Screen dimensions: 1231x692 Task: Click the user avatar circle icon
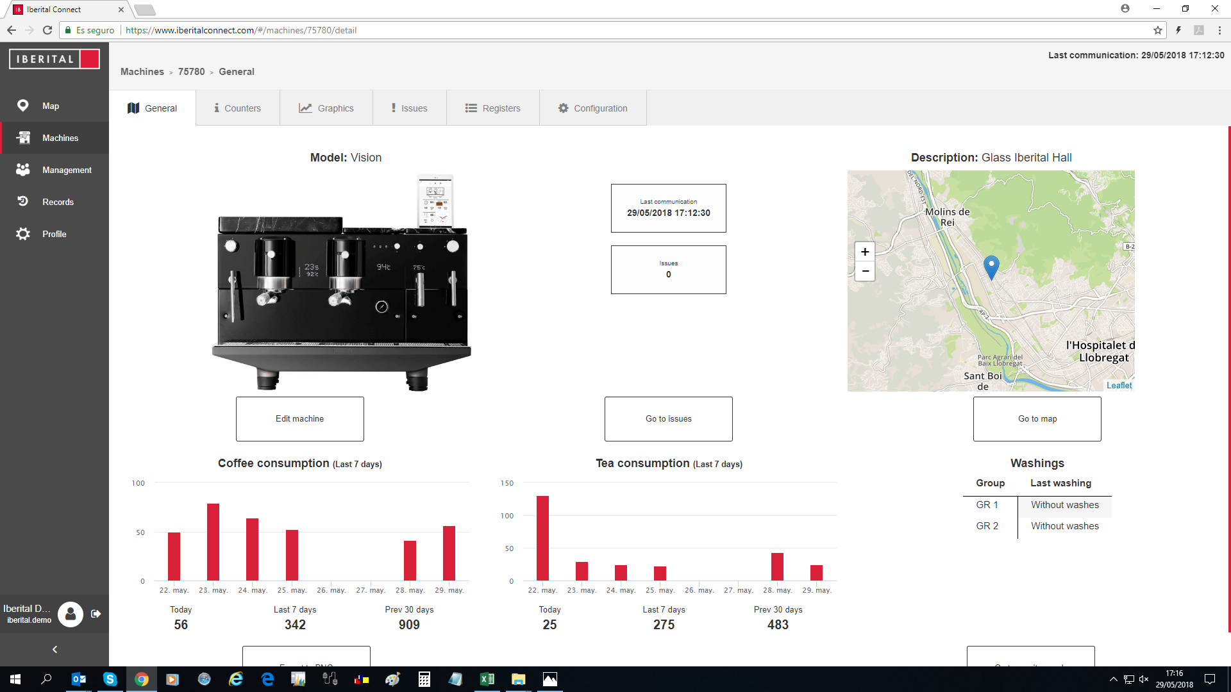coord(71,614)
